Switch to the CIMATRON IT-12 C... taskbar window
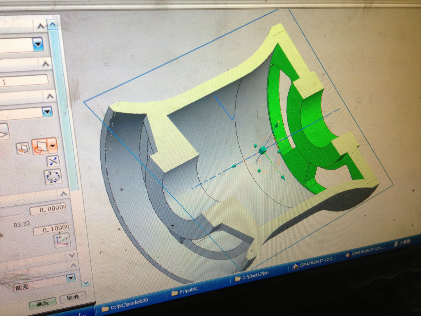Image resolution: width=421 pixels, height=316 pixels. (315, 263)
